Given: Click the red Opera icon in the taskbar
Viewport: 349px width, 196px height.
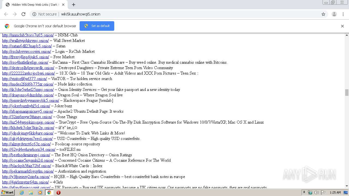Looking at the screenshot, I should click(58, 192).
